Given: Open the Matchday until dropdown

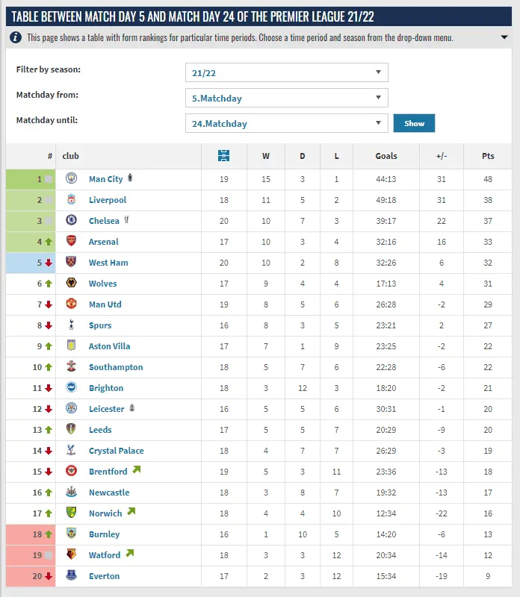Looking at the screenshot, I should [286, 123].
